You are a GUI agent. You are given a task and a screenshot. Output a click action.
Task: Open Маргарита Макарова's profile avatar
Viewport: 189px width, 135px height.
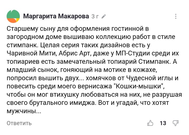click(x=13, y=16)
